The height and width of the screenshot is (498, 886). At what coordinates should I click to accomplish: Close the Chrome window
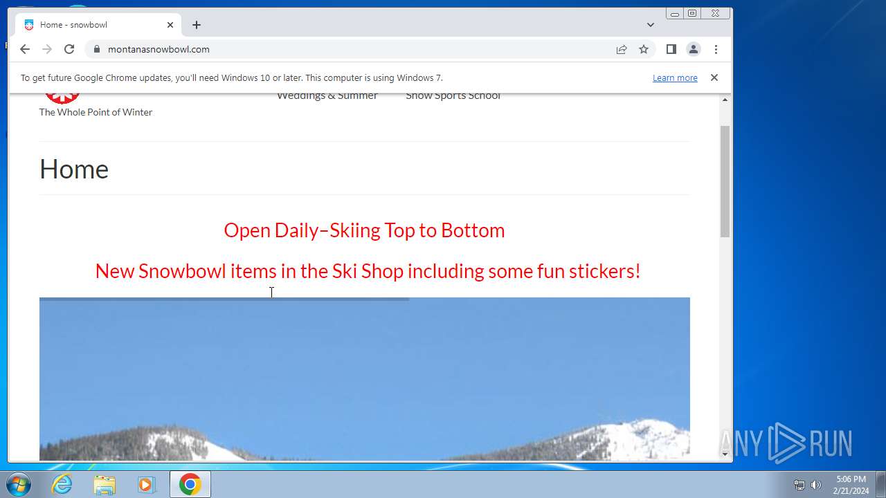click(716, 13)
